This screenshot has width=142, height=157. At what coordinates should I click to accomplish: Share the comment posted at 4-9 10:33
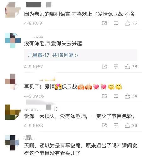(x=104, y=125)
